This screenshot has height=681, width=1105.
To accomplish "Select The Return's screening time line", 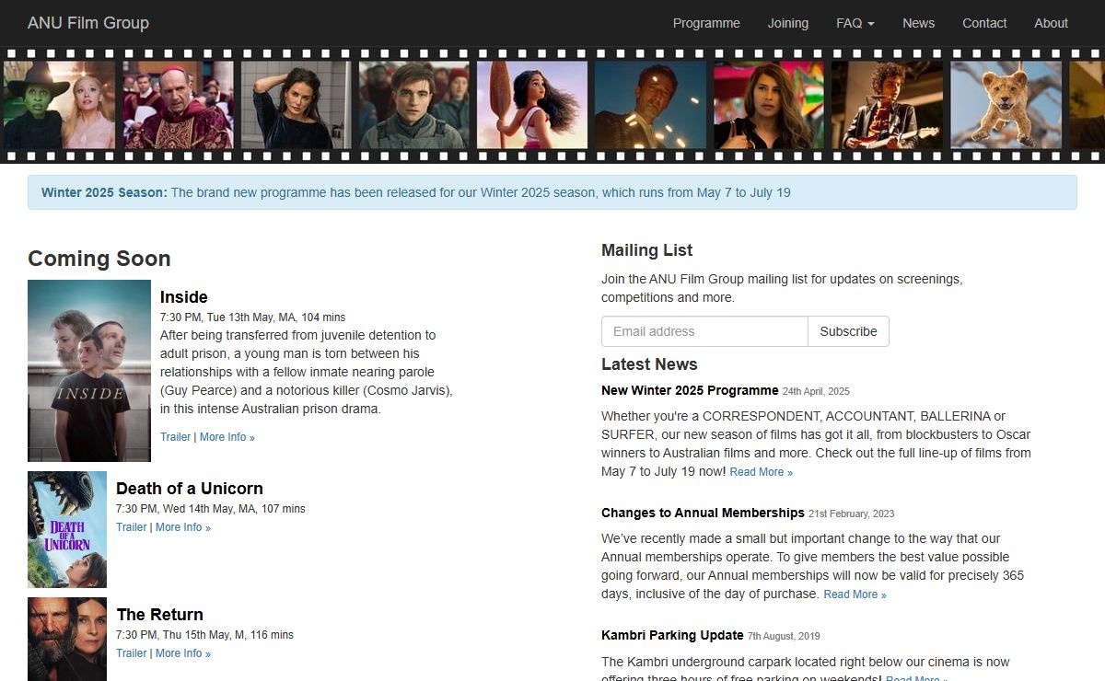I will pyautogui.click(x=204, y=635).
